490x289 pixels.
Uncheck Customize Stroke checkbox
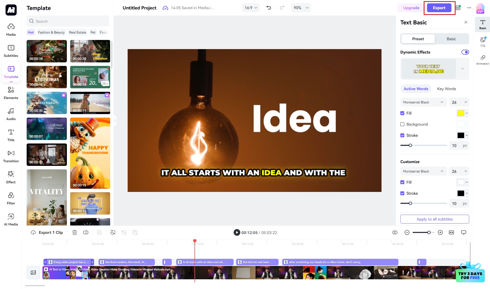(x=402, y=193)
